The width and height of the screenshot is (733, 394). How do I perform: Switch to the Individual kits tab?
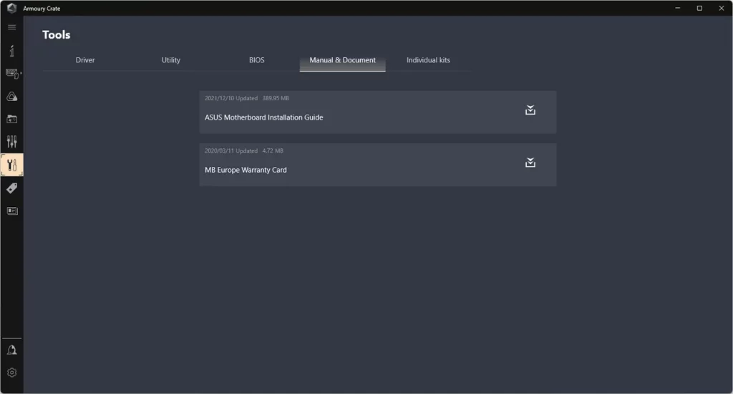428,60
